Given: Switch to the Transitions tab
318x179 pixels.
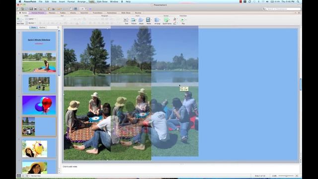Looking at the screenshot, I should coord(97,13).
